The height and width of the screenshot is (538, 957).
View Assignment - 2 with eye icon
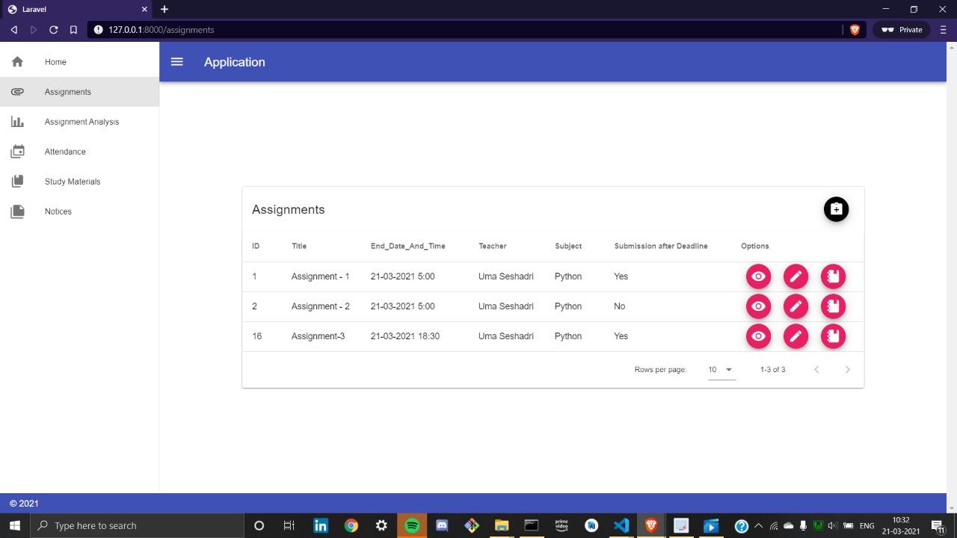click(x=758, y=306)
